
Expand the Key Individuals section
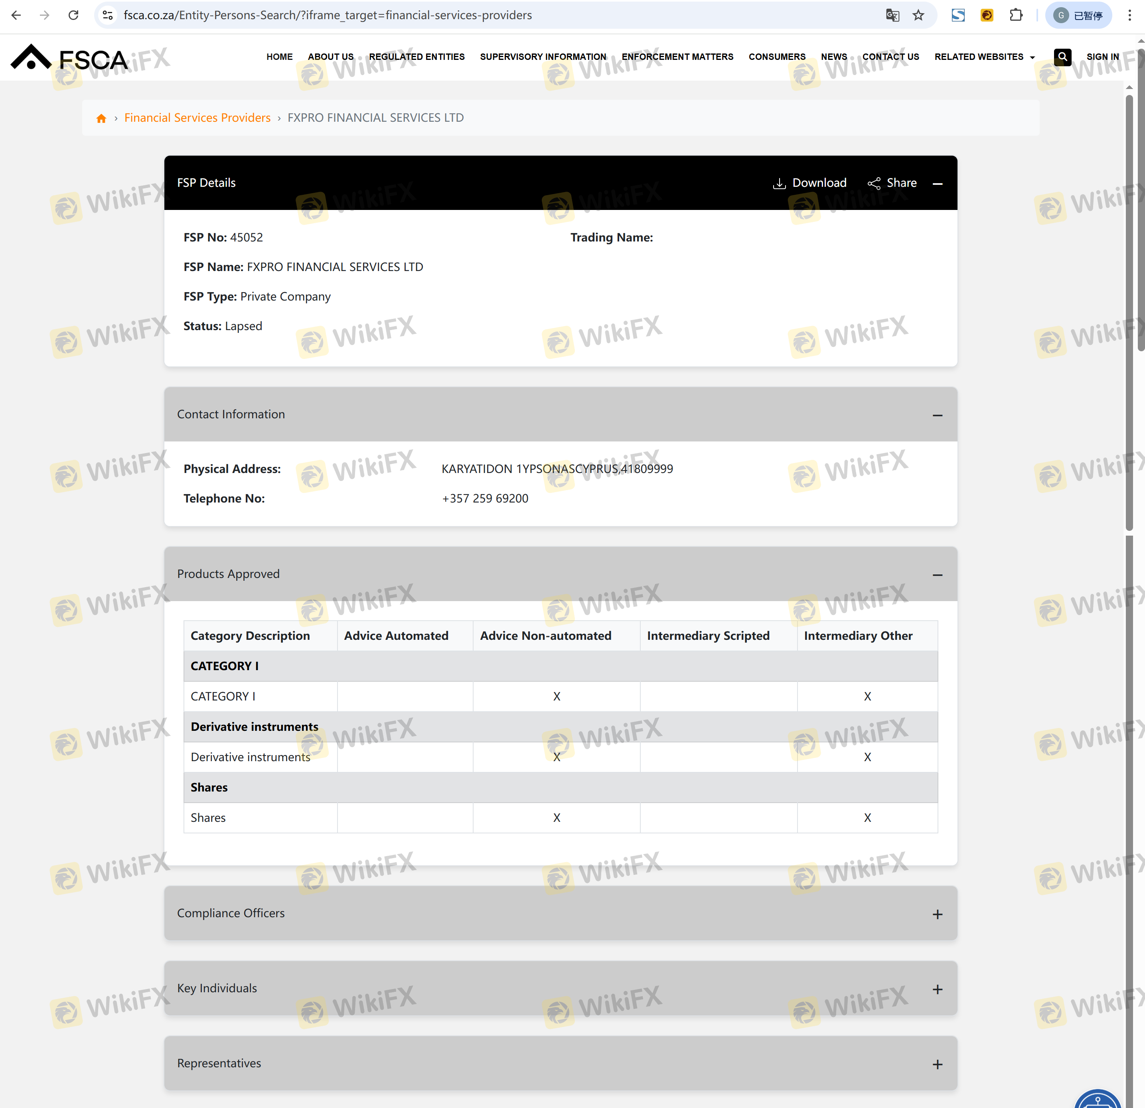pos(938,989)
